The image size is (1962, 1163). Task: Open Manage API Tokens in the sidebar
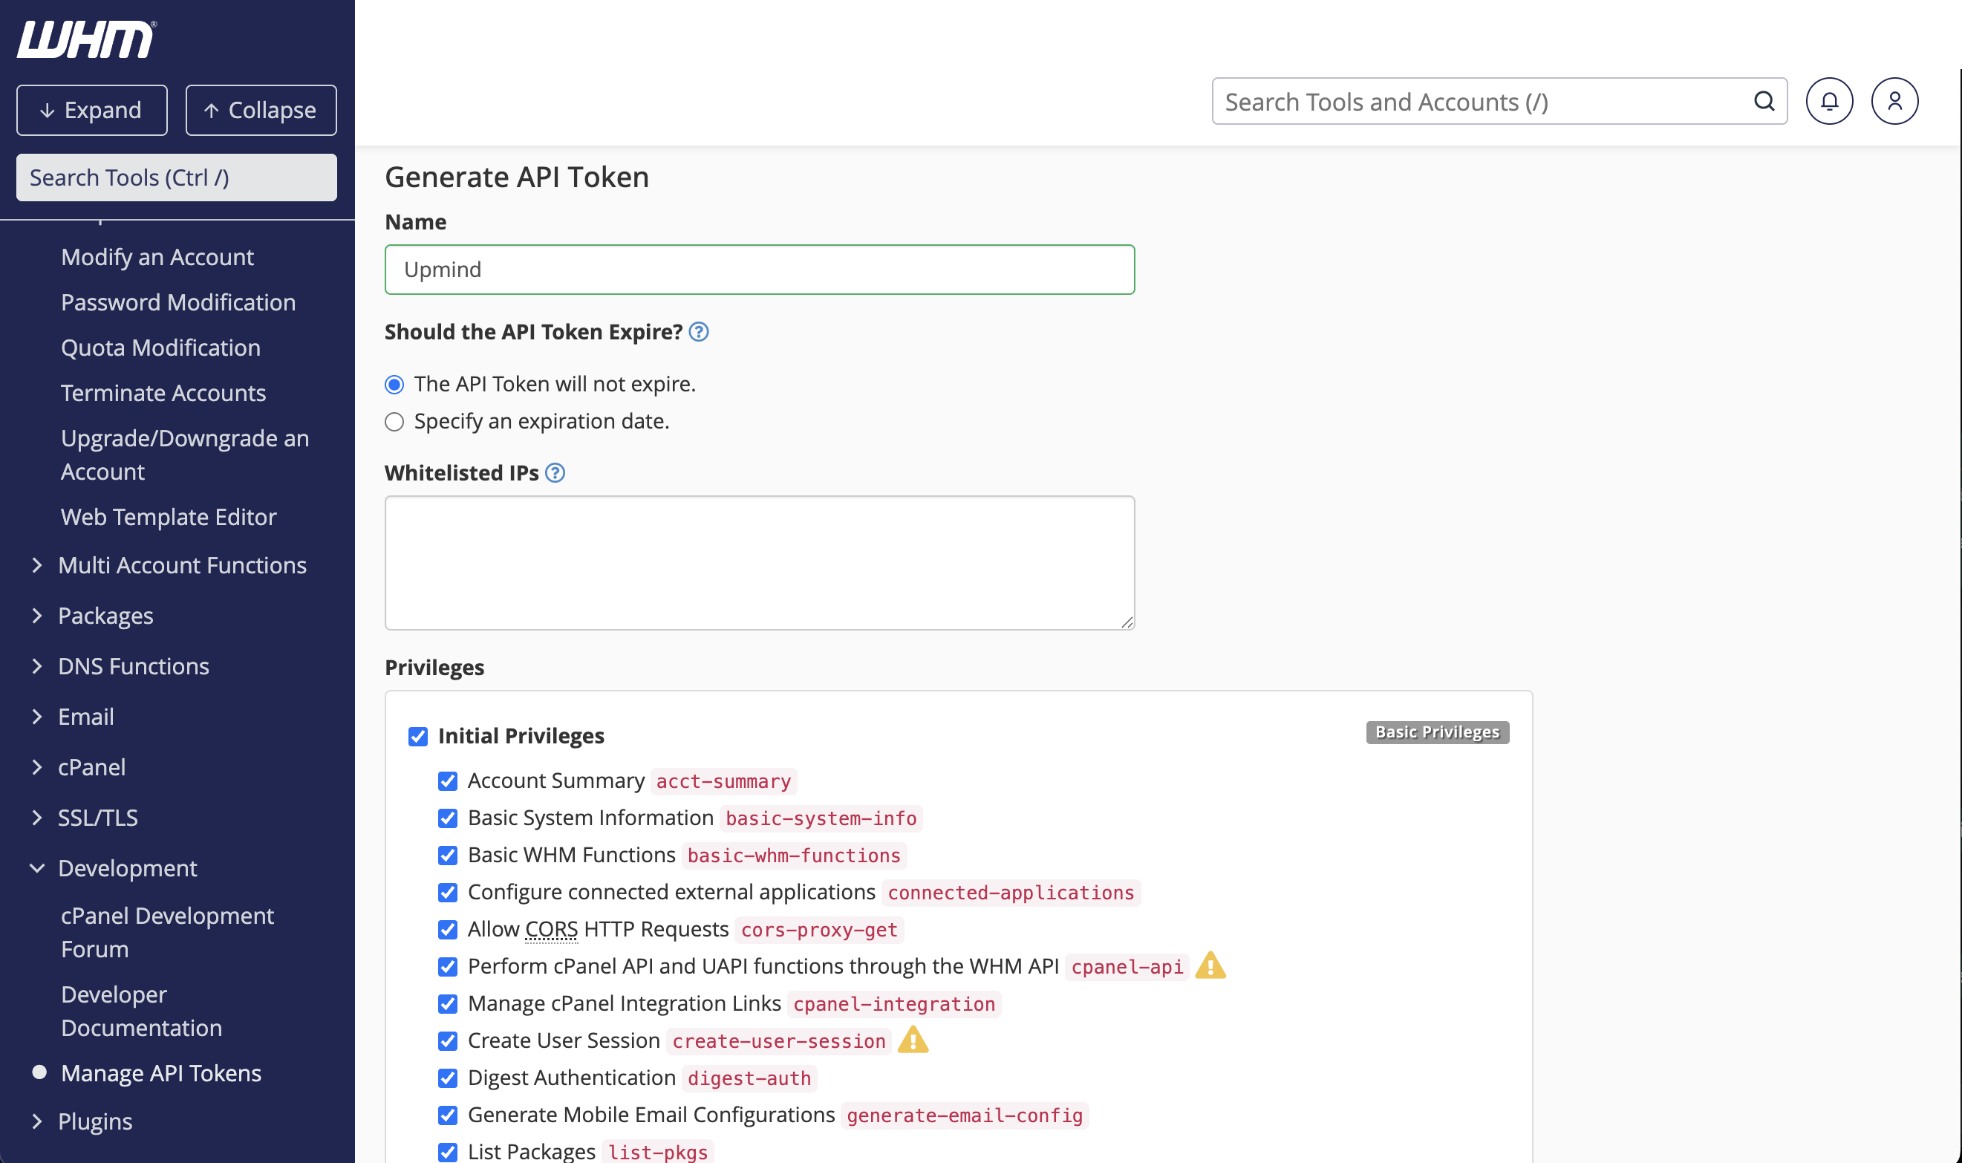(160, 1072)
